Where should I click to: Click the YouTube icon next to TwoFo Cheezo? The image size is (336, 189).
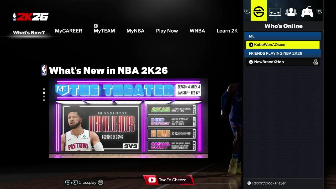coord(152,180)
